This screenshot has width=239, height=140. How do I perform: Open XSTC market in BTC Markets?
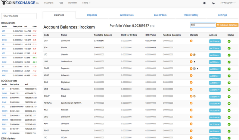click(4, 58)
